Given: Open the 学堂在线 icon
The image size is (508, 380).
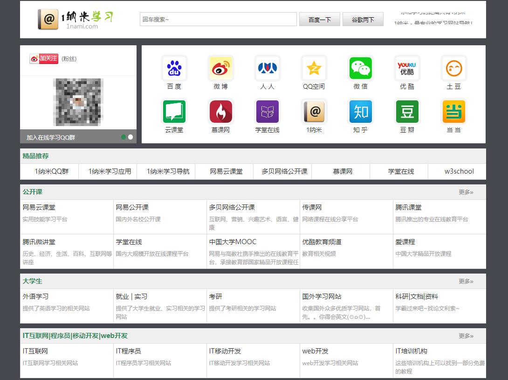Looking at the screenshot, I should (x=267, y=112).
